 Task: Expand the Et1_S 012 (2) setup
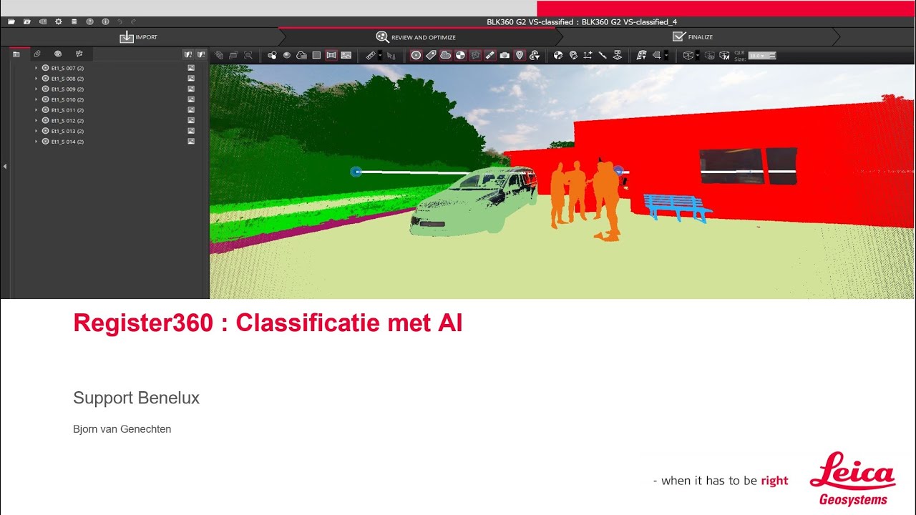tap(36, 121)
